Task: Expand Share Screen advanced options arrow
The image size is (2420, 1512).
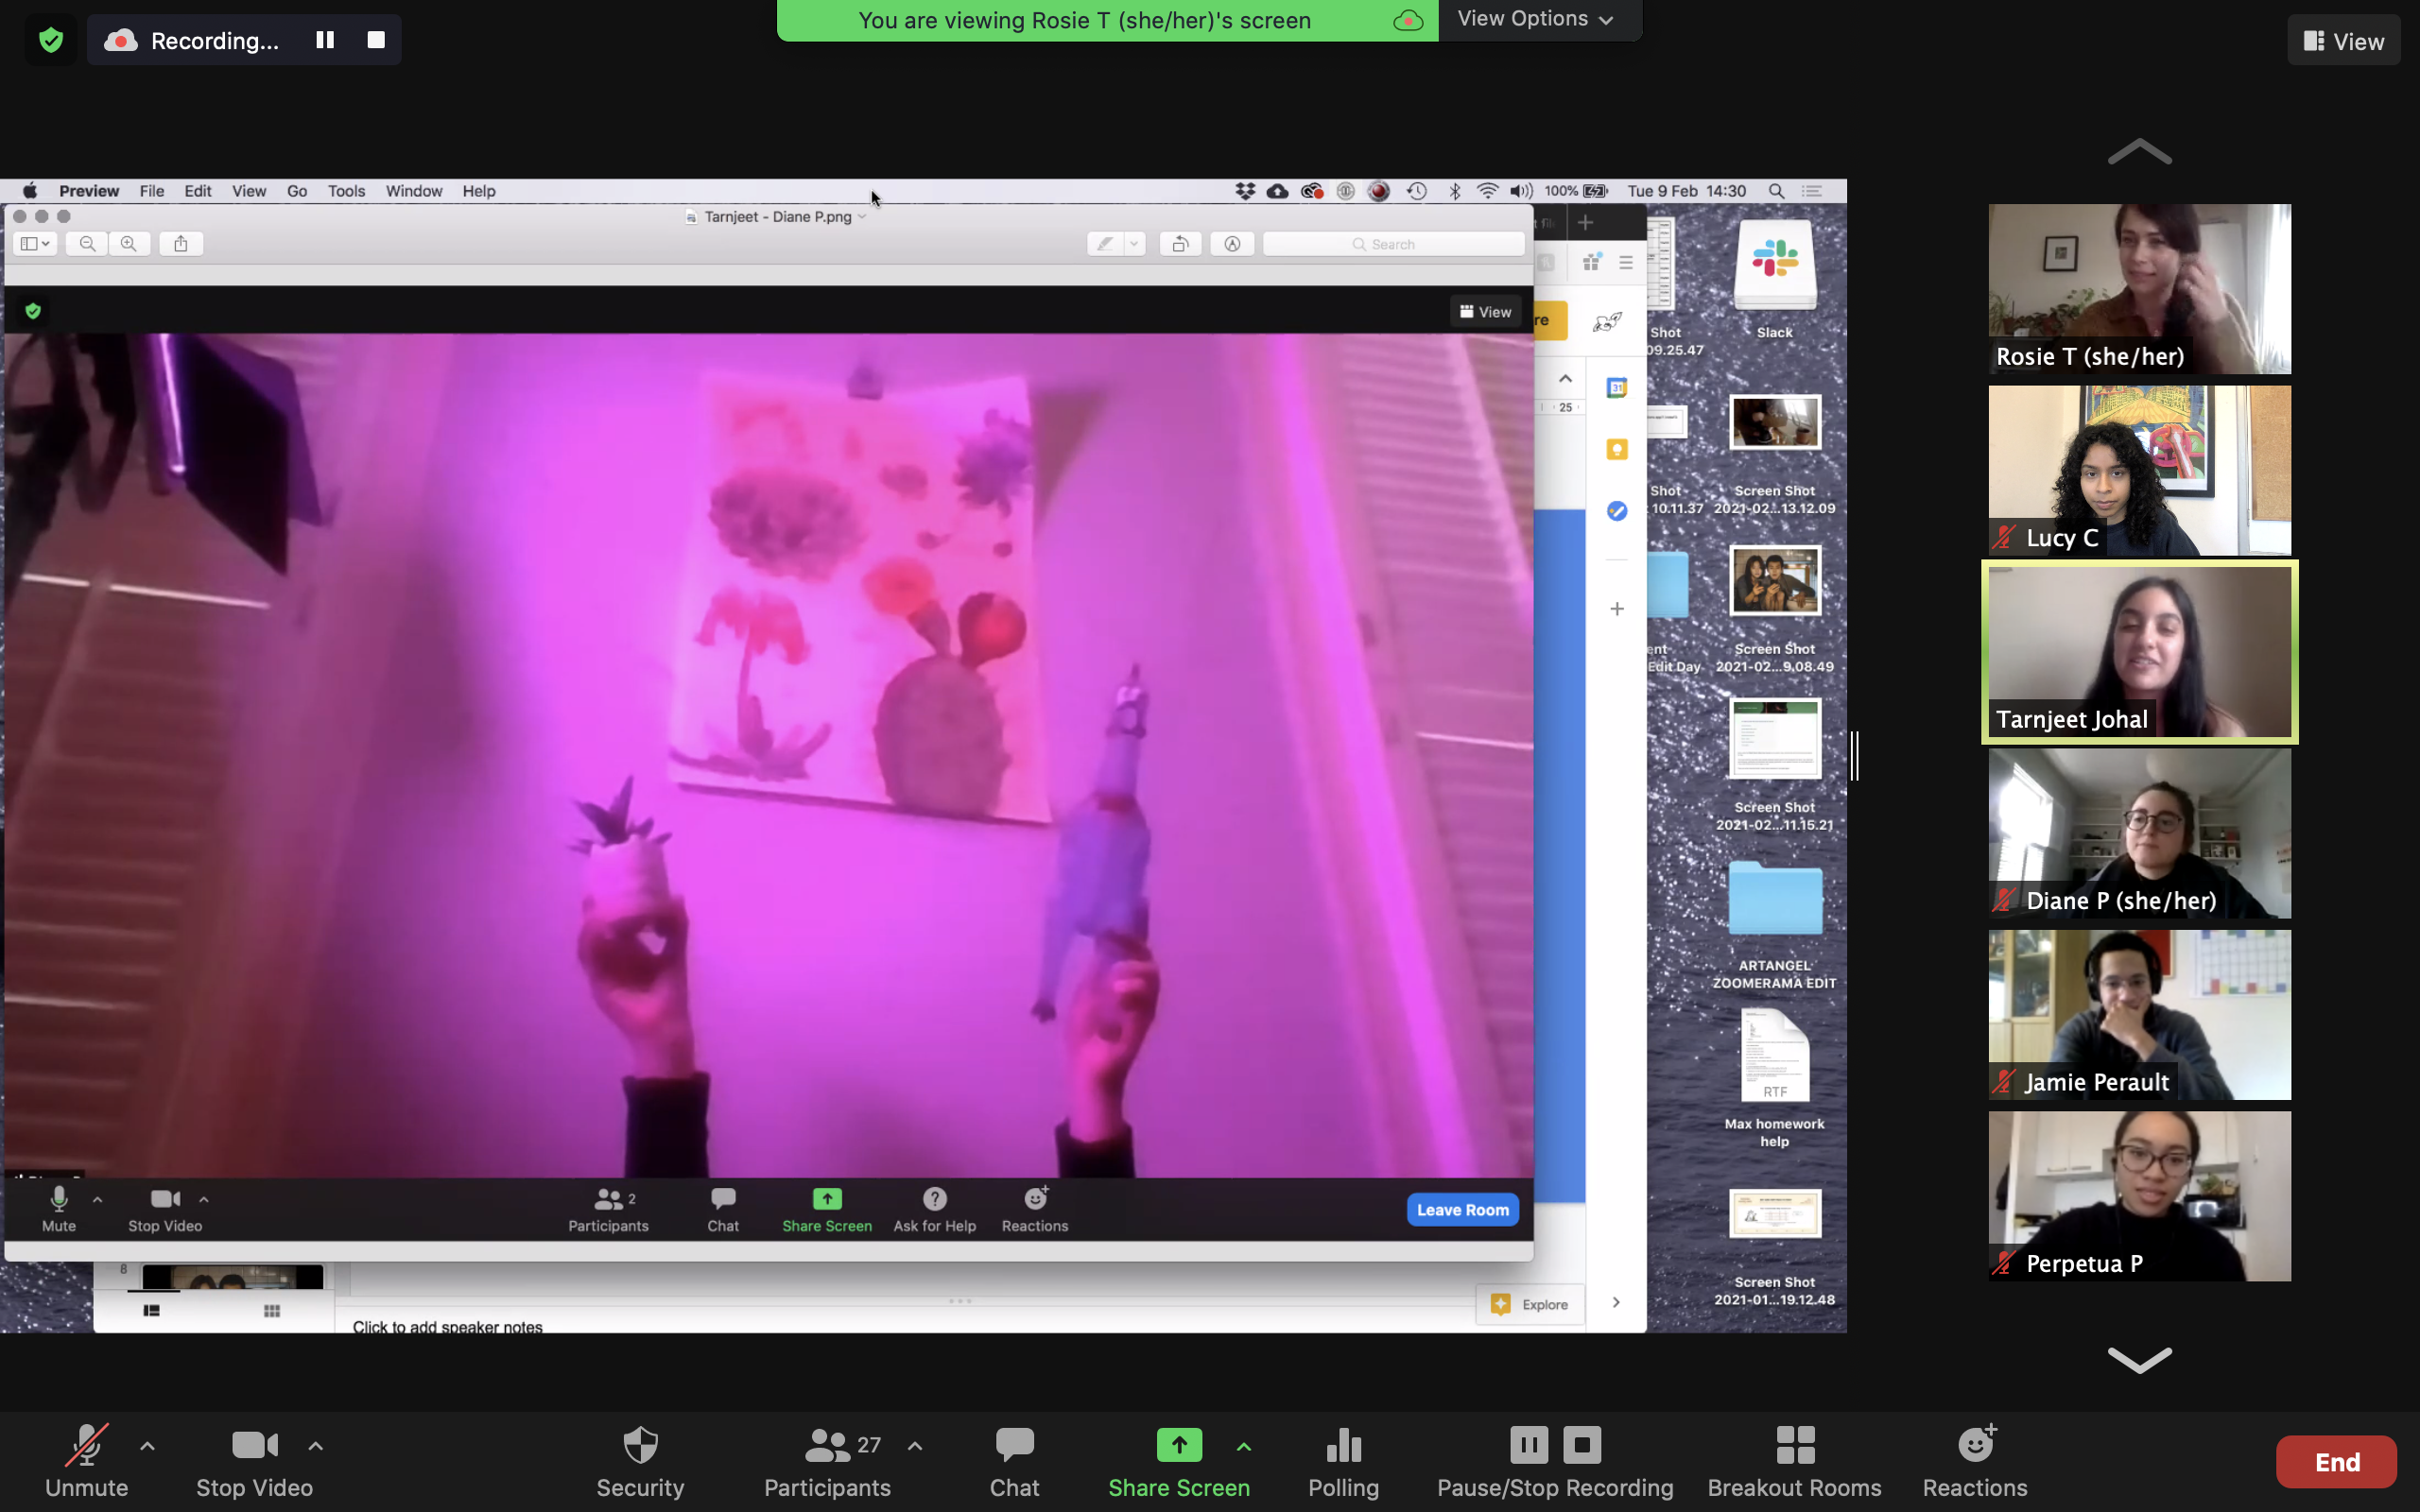Action: point(1243,1445)
